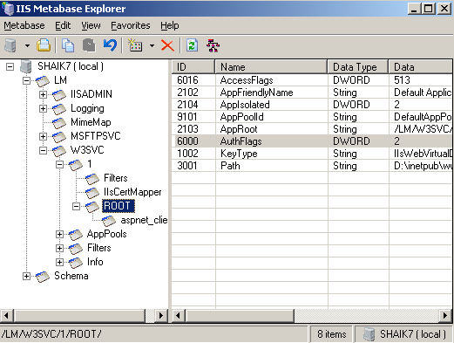The height and width of the screenshot is (343, 454).
Task: Select the Schema key
Action: click(71, 276)
